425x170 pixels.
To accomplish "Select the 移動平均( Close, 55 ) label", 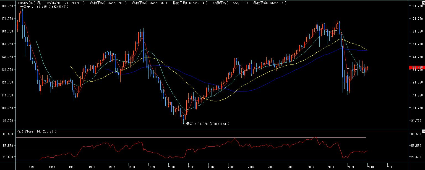I will point(150,3).
